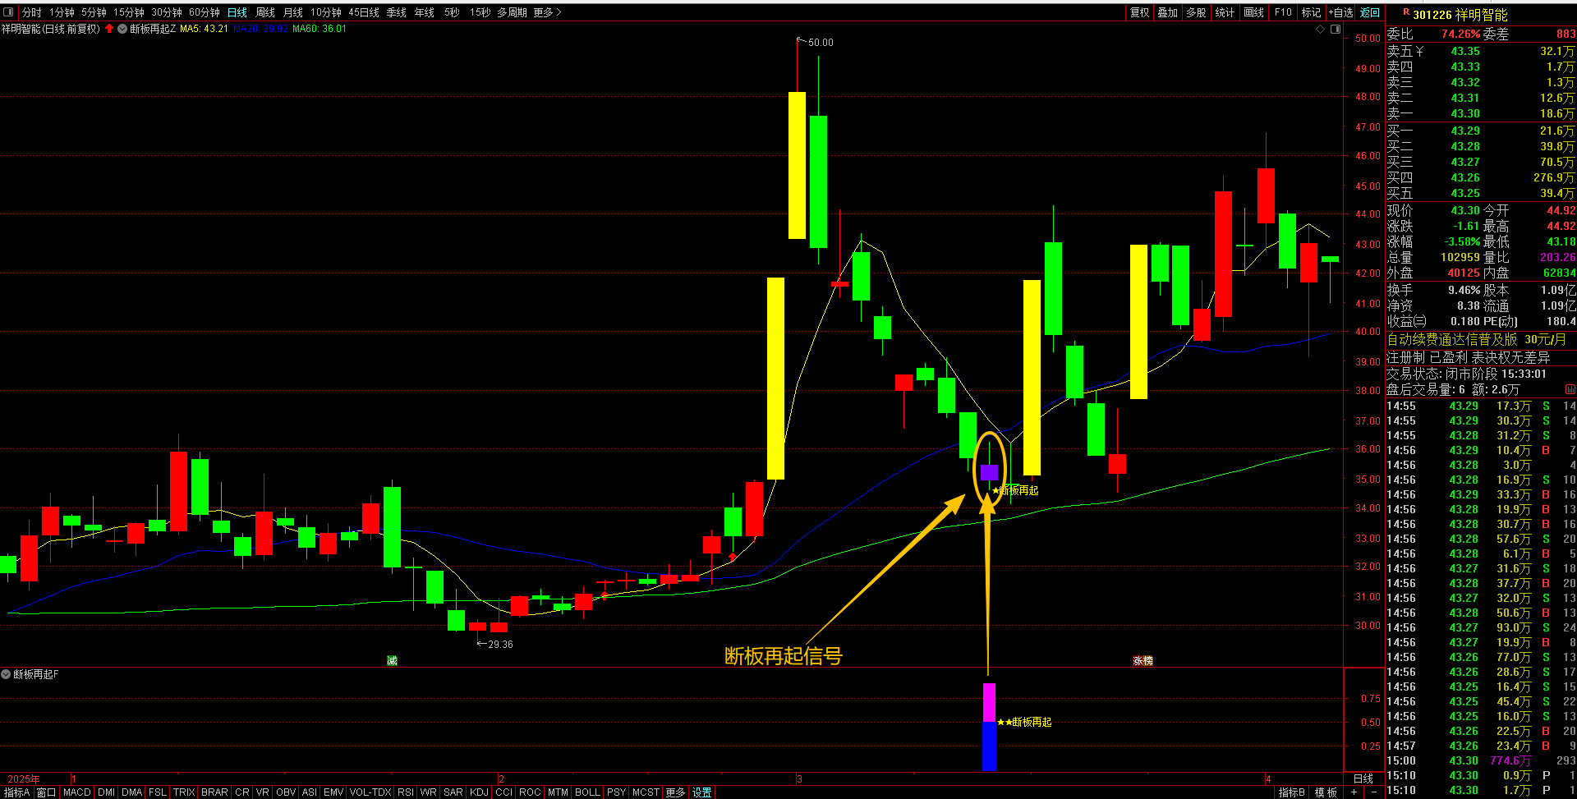Zoom in chart with + button
The height and width of the screenshot is (799, 1577).
1354,792
